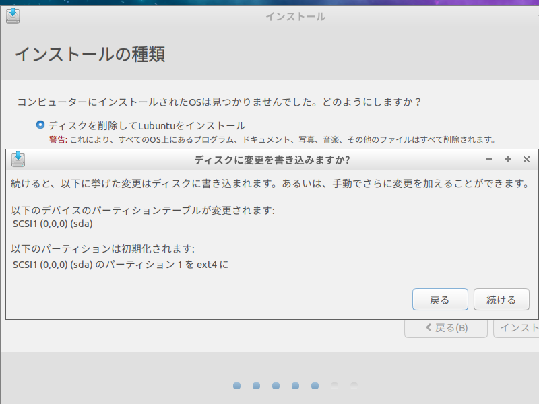
Task: Click the red 警告 warning text
Action: point(58,140)
